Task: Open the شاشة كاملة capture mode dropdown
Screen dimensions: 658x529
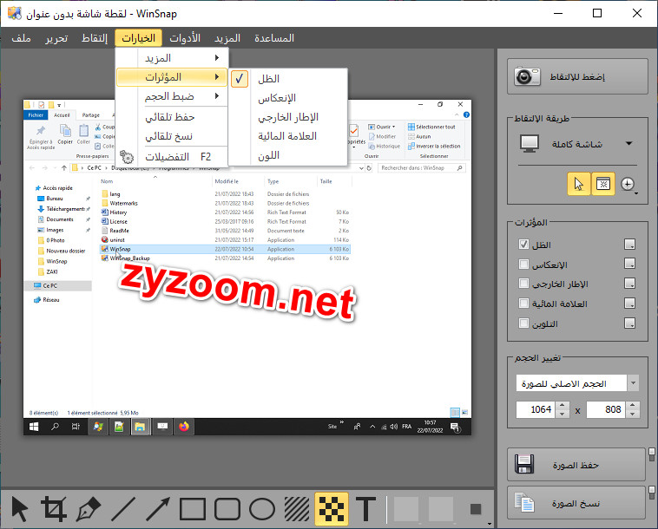Action: [x=577, y=144]
